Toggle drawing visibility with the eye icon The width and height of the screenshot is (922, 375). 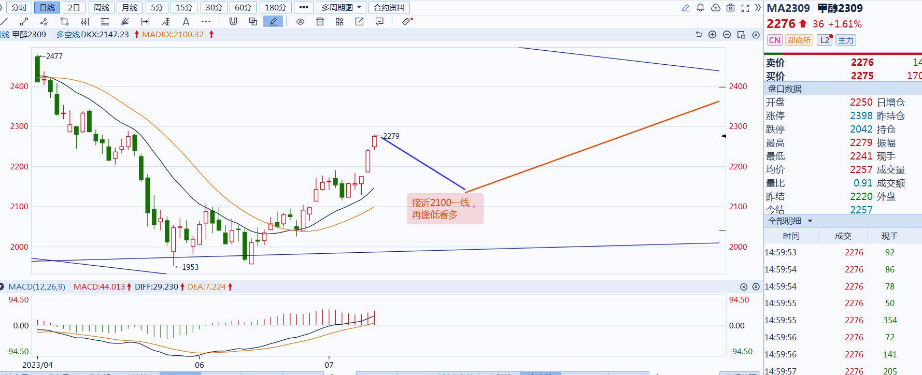pyautogui.click(x=300, y=22)
